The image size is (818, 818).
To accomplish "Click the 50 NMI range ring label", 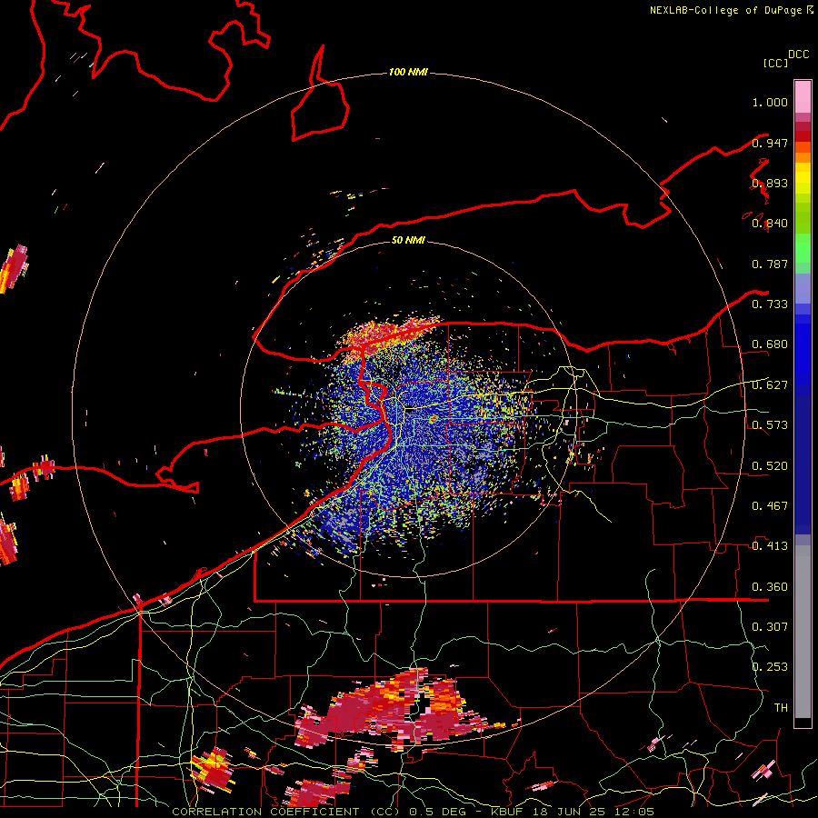I will 408,240.
